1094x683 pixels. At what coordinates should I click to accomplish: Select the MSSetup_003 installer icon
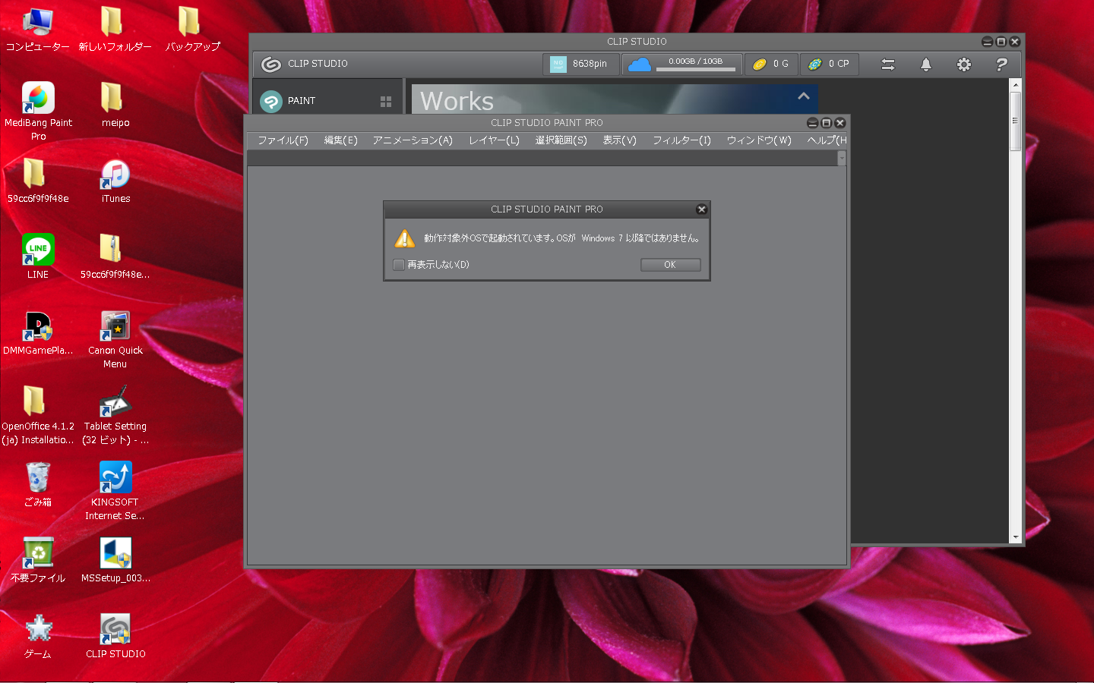coord(115,560)
